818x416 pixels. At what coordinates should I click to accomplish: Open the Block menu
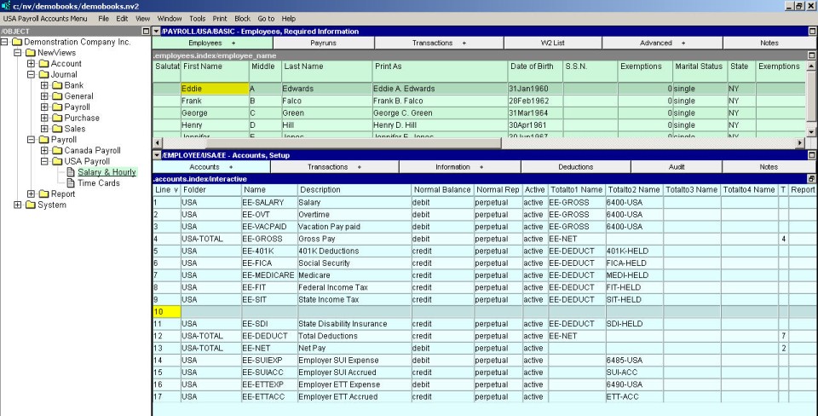(243, 18)
